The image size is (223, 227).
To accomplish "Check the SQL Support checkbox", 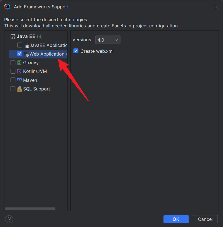I will (x=13, y=89).
